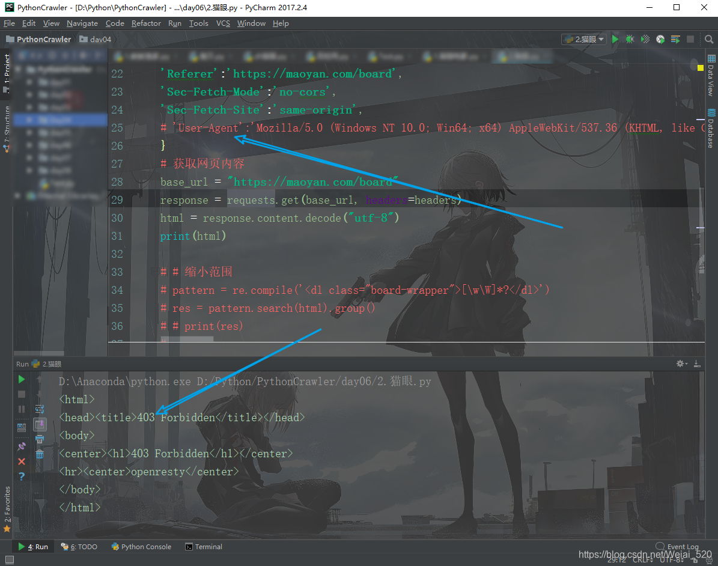Screen dimensions: 718x566
Task: Print console output using printer icon
Action: (40, 439)
